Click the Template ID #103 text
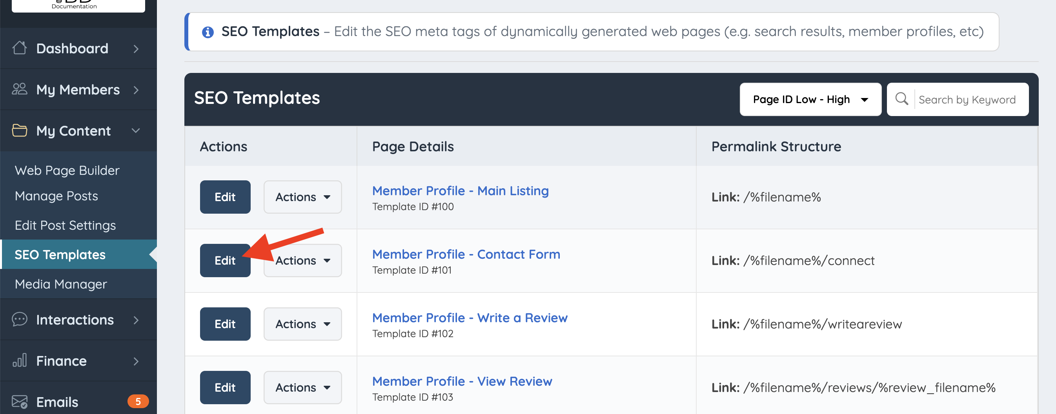The width and height of the screenshot is (1056, 414). (412, 397)
